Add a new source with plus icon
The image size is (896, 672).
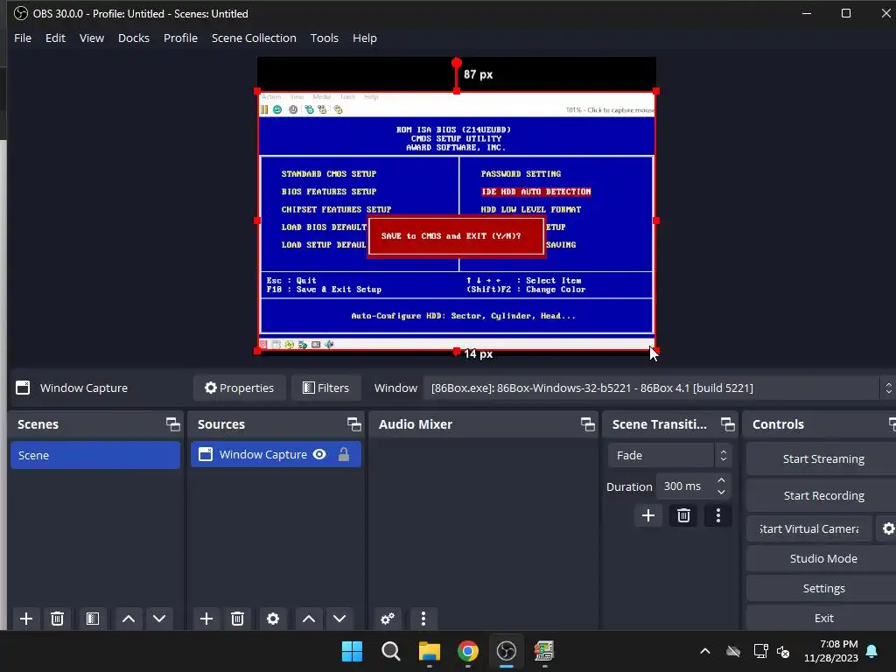(x=206, y=619)
